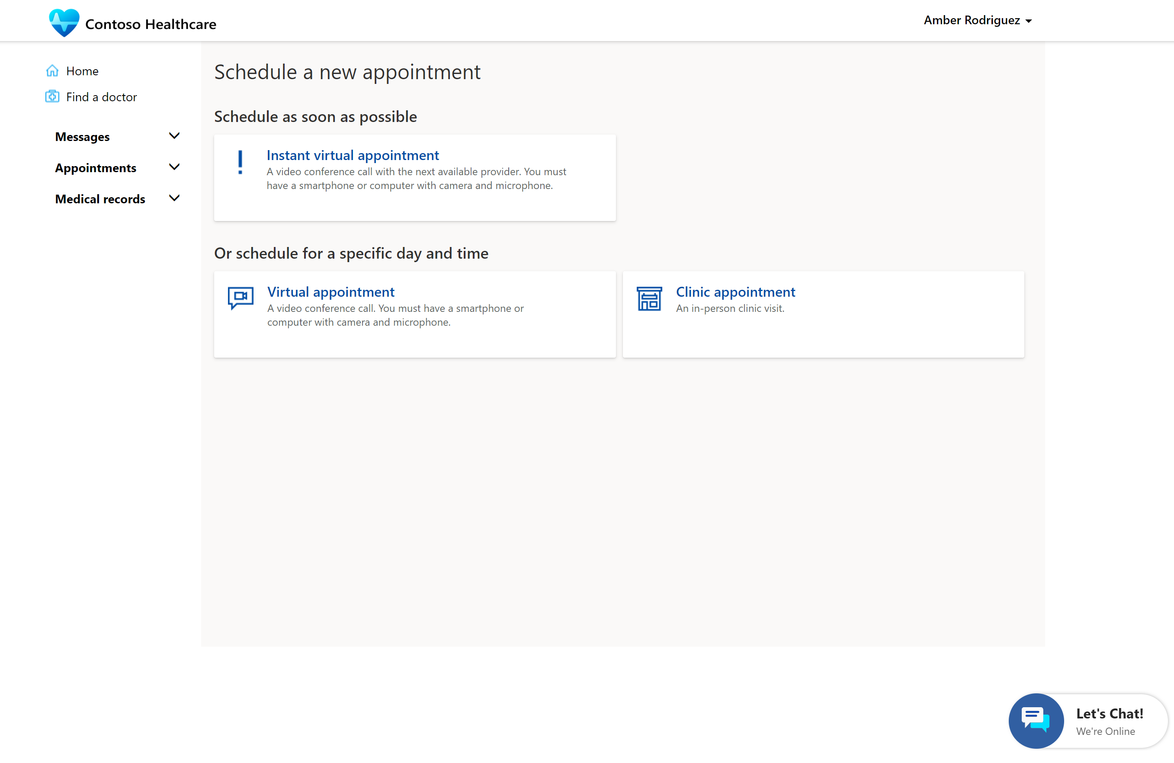Viewport: 1174px width, 763px height.
Task: Select Find a Doctor menu item
Action: coord(101,96)
